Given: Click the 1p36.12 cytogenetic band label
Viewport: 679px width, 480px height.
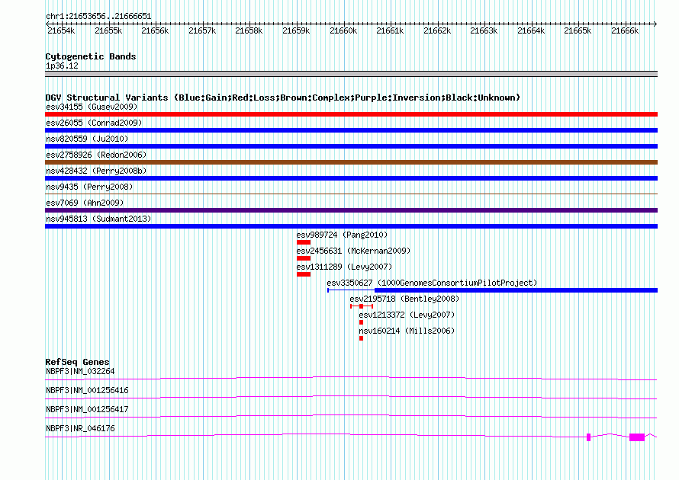Looking at the screenshot, I should click(62, 66).
